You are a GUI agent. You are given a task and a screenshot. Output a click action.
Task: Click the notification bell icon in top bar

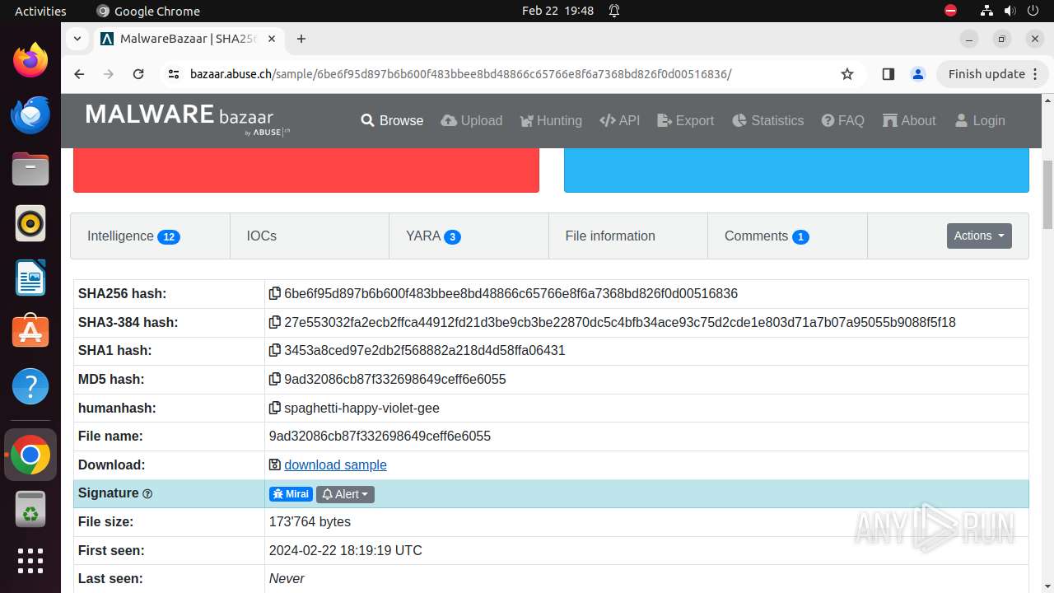coord(614,11)
